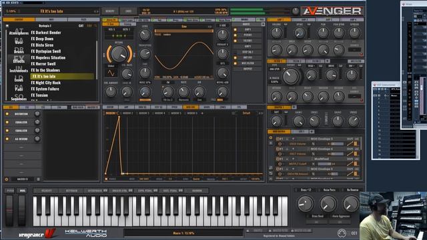The image size is (427, 240).
Task: Click the Noise Perc macro knob
Action: [x=328, y=204]
